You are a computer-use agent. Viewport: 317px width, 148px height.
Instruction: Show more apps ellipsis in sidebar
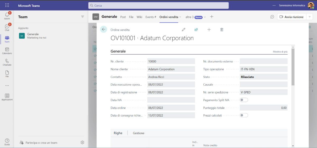click(7, 86)
